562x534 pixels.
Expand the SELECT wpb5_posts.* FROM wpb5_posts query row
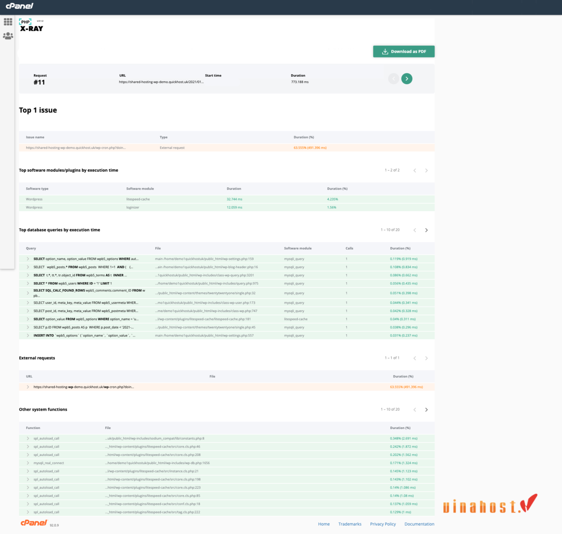click(28, 267)
